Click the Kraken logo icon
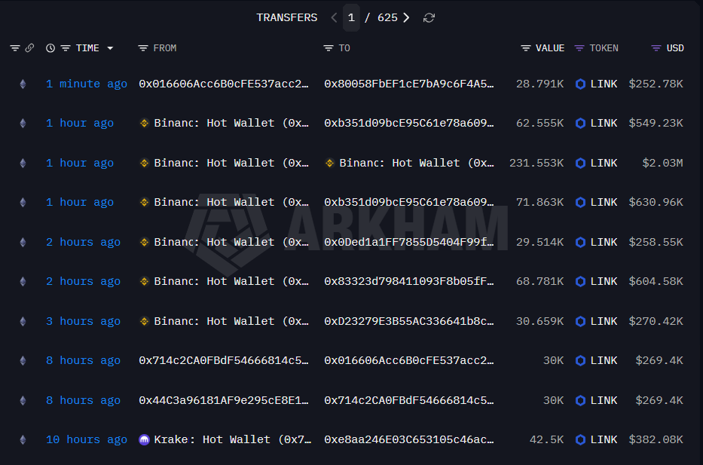The height and width of the screenshot is (465, 703). click(x=145, y=440)
